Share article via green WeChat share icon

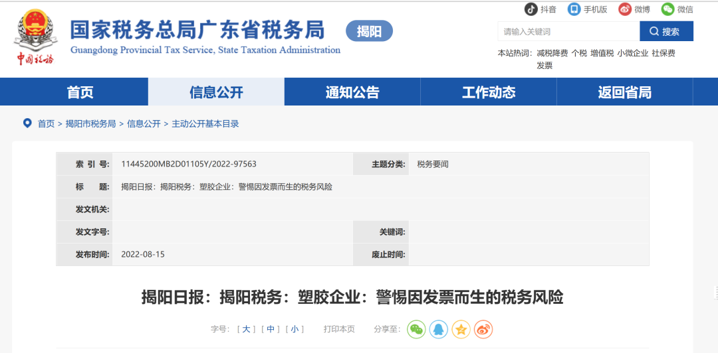pyautogui.click(x=416, y=329)
